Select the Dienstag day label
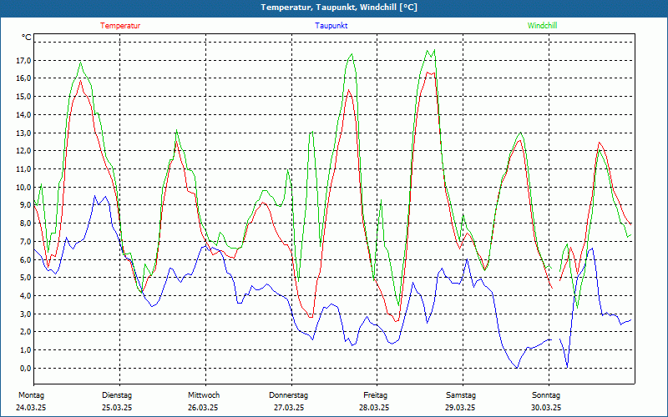The width and height of the screenshot is (668, 417). coord(117,395)
